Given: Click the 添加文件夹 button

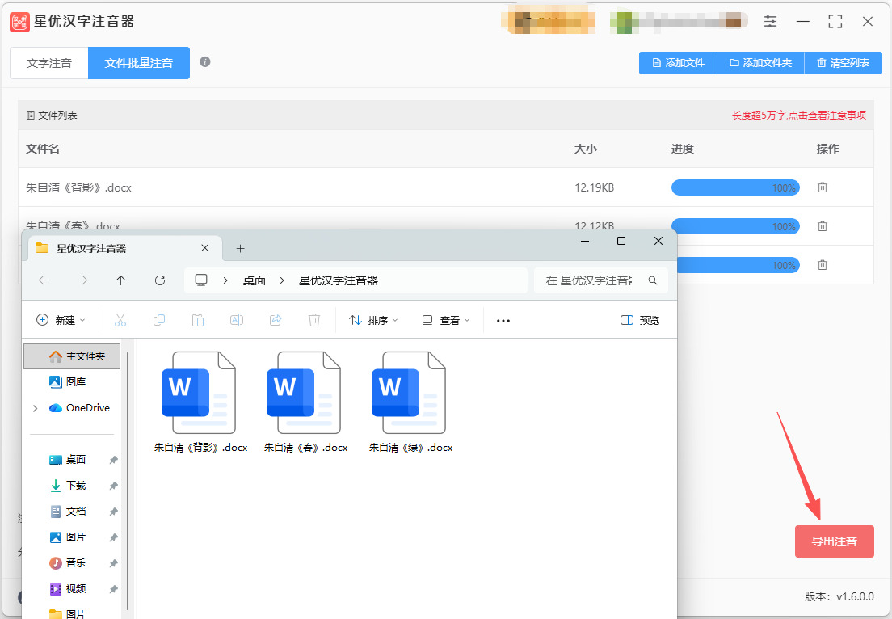Looking at the screenshot, I should (760, 62).
